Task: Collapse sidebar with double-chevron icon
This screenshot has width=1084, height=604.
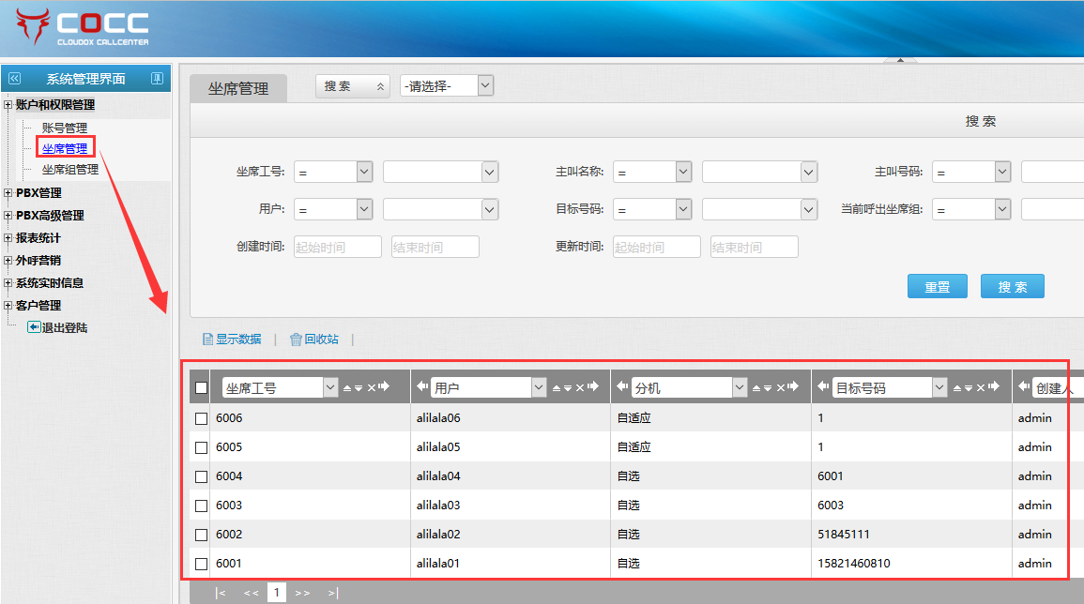Action: pos(14,79)
